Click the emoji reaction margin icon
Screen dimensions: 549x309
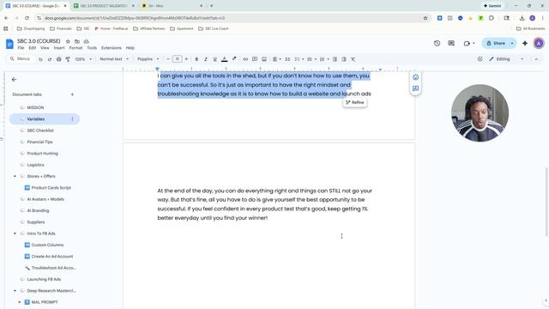pyautogui.click(x=415, y=77)
